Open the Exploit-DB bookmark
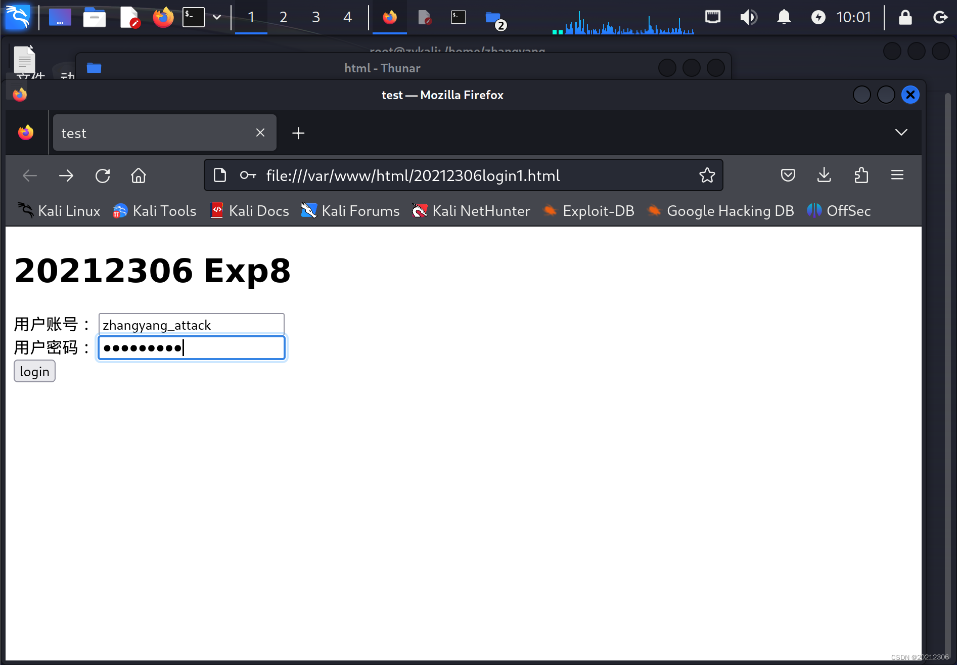 click(588, 211)
